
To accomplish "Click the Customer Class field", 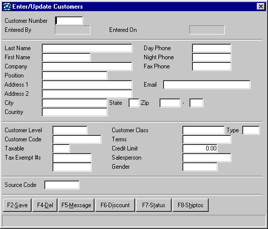I will [204, 130].
